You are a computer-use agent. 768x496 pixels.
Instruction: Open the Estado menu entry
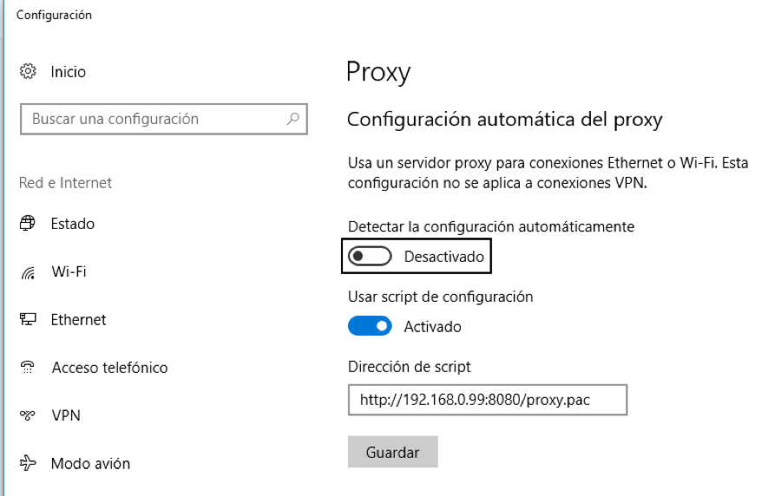73,224
